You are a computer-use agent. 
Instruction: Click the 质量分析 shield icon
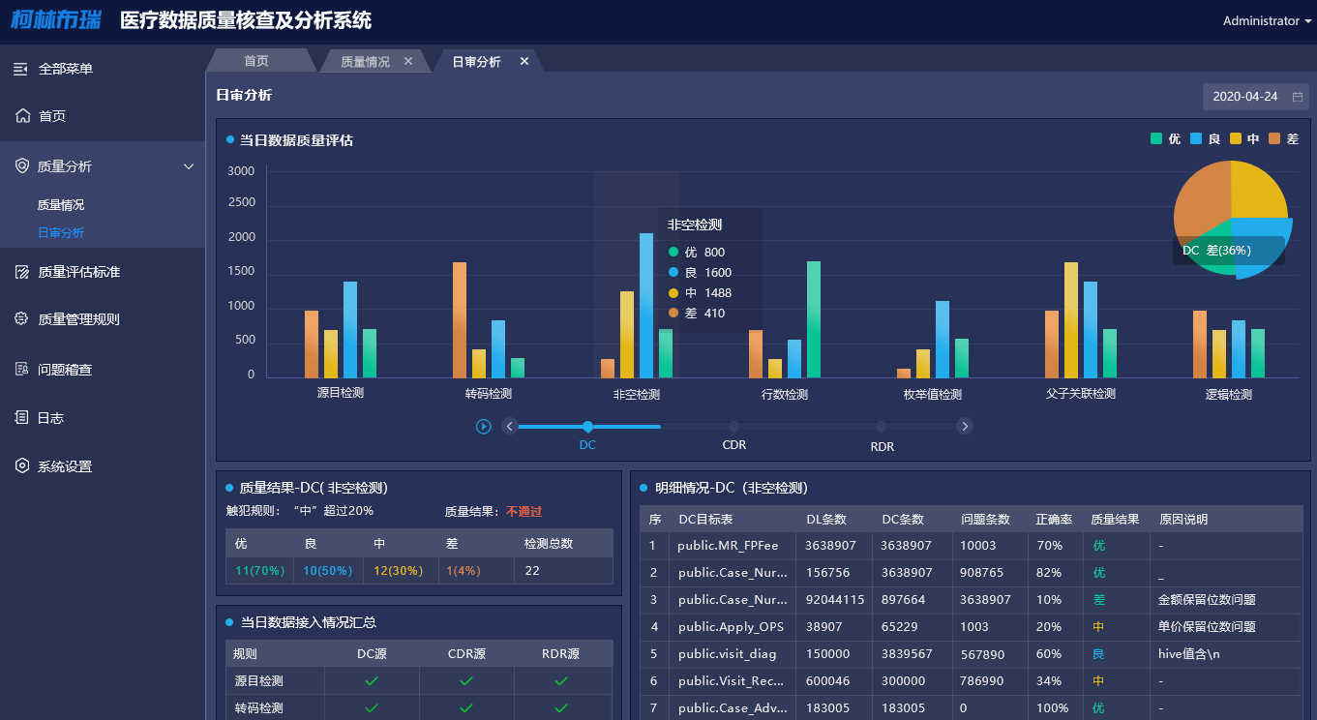tap(22, 166)
